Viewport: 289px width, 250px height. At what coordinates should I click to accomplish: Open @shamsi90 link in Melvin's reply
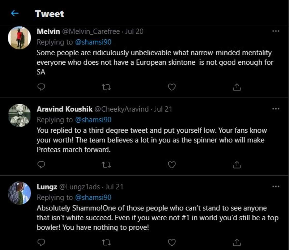(x=93, y=42)
